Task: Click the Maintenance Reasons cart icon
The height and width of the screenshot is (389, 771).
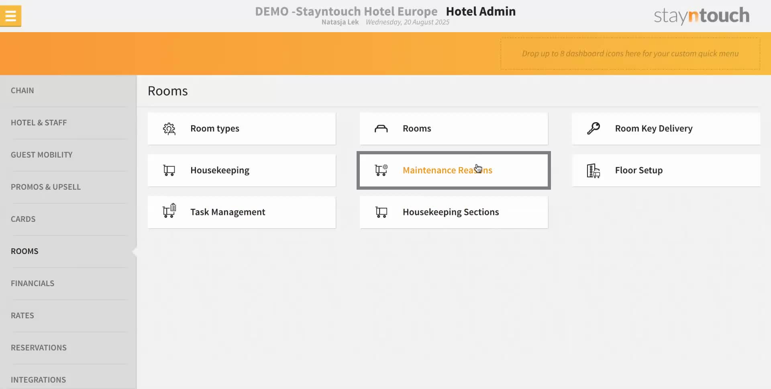Action: [381, 170]
